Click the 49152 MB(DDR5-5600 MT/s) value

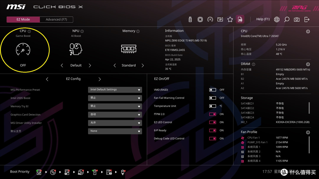[293, 69]
